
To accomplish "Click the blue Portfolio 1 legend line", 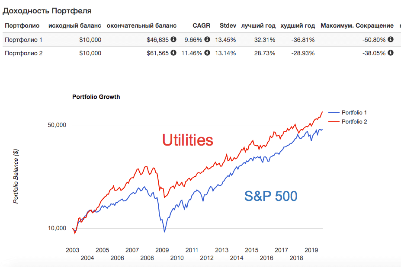I will click(x=334, y=112).
